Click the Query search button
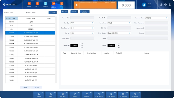 (x=53, y=13)
